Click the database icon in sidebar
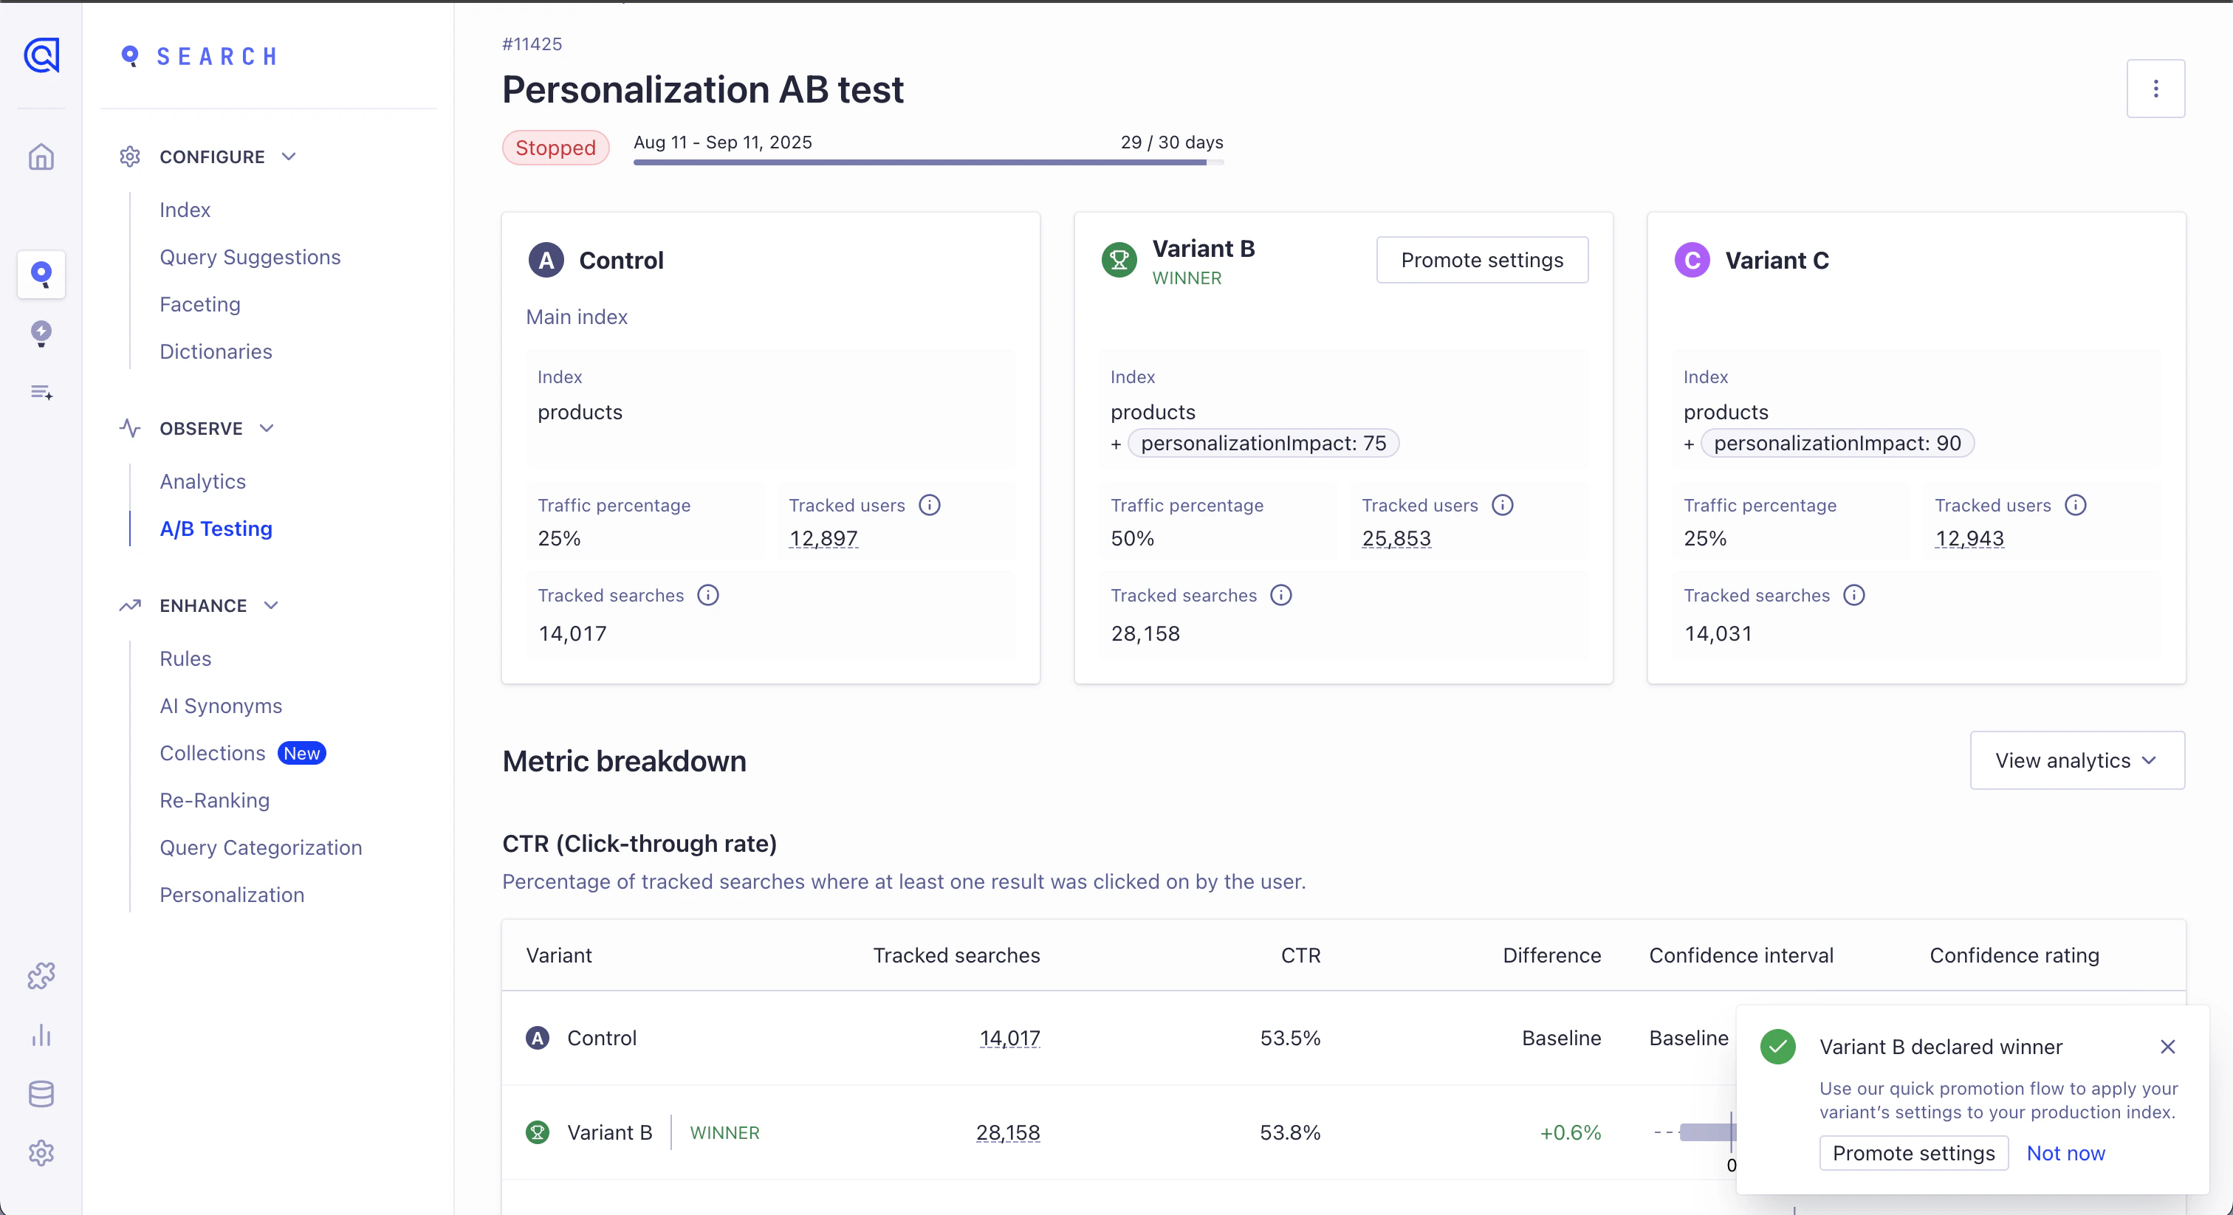2233x1215 pixels. point(41,1094)
